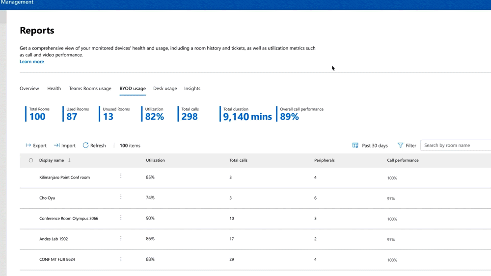Toggle the select-all rows circle in header
This screenshot has height=276, width=491.
[31, 160]
